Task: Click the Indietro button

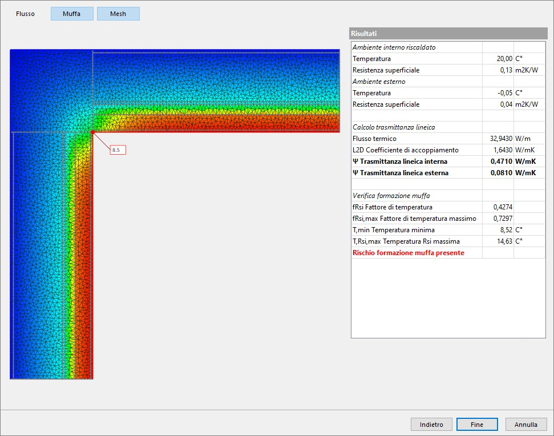Action: tap(431, 425)
